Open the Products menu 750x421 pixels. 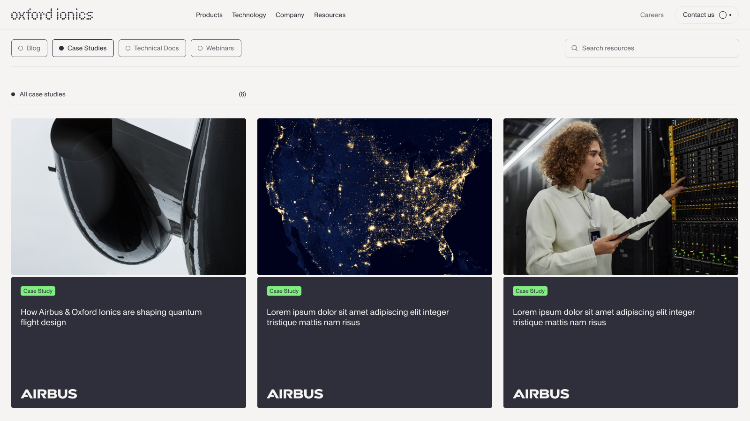click(x=209, y=15)
